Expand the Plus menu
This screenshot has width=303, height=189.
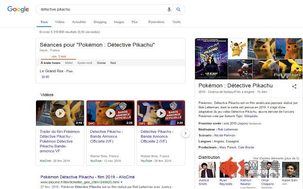(134, 22)
